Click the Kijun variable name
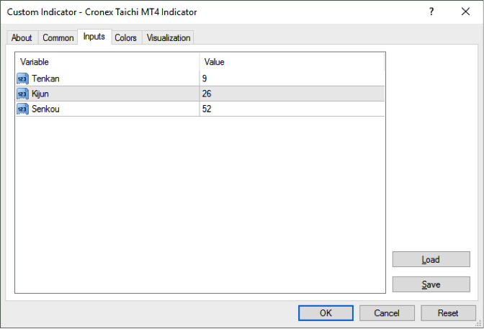 [40, 94]
